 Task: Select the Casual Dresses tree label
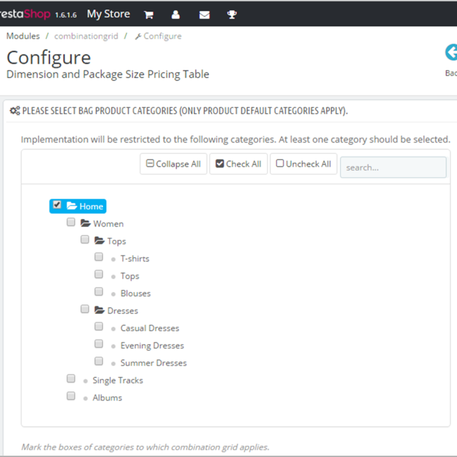coord(150,328)
